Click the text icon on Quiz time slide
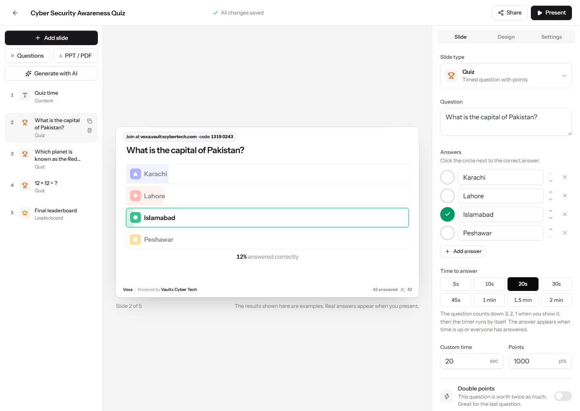The image size is (580, 411). 25,95
